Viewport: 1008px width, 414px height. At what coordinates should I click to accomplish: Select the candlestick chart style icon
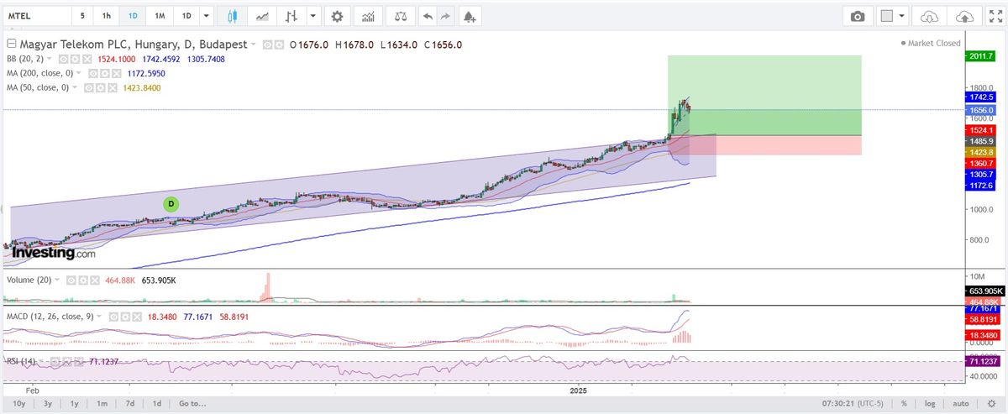point(233,16)
